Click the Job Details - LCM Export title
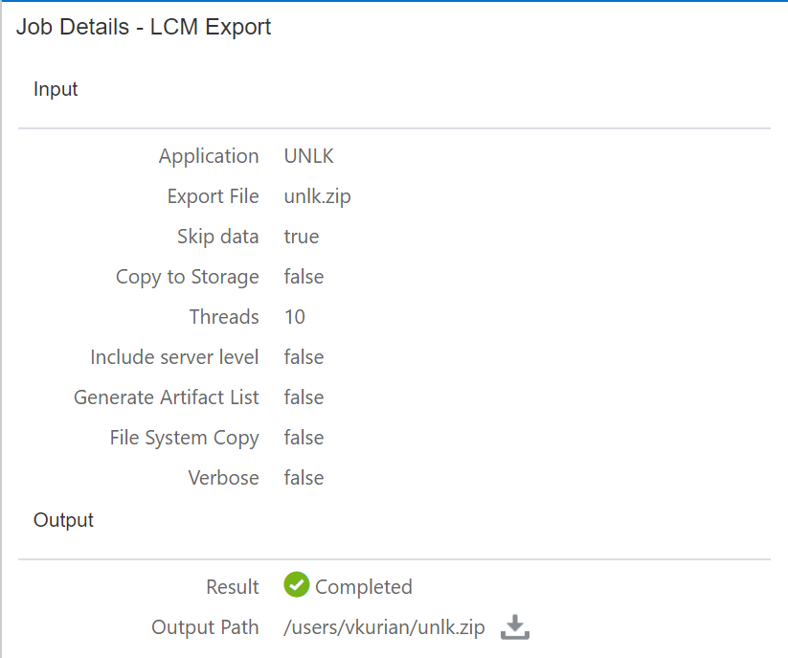The height and width of the screenshot is (658, 788). tap(144, 27)
